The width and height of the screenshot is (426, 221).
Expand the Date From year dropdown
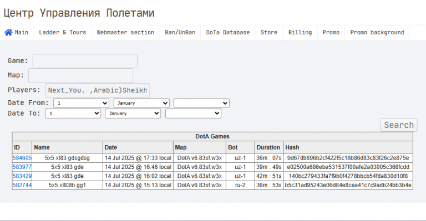(x=201, y=103)
